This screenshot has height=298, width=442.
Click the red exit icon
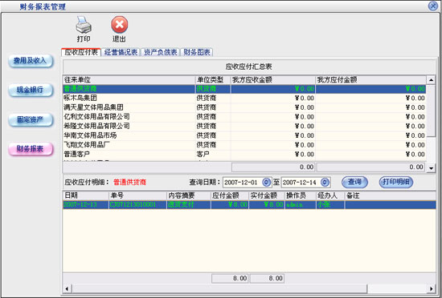(x=120, y=25)
